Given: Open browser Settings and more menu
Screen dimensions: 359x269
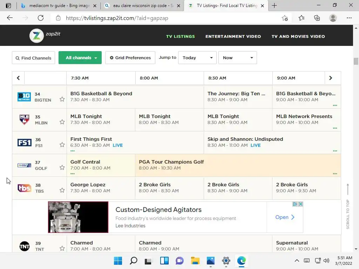Looking at the screenshot, I should pos(349,18).
